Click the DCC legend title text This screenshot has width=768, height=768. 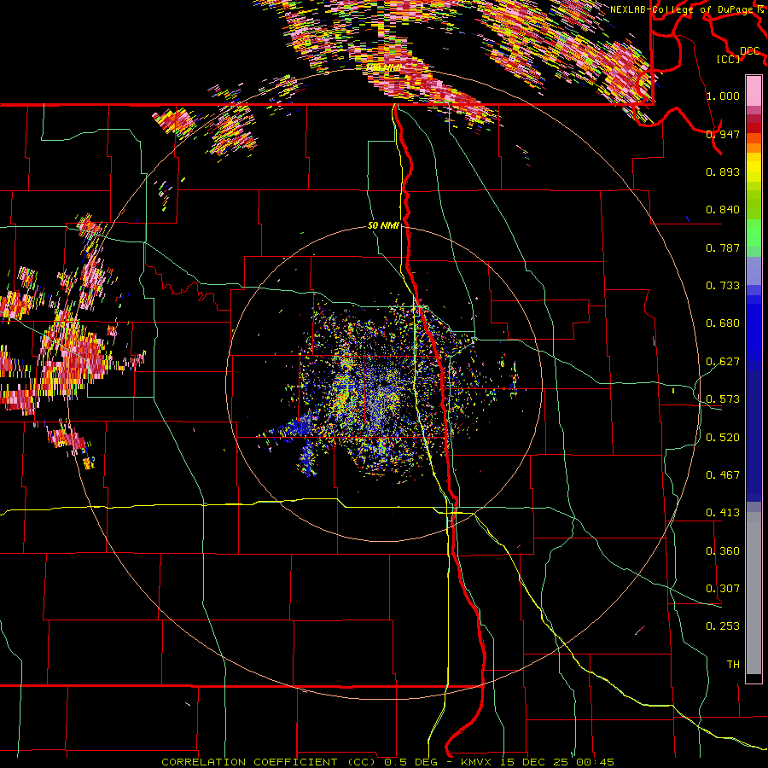(750, 51)
